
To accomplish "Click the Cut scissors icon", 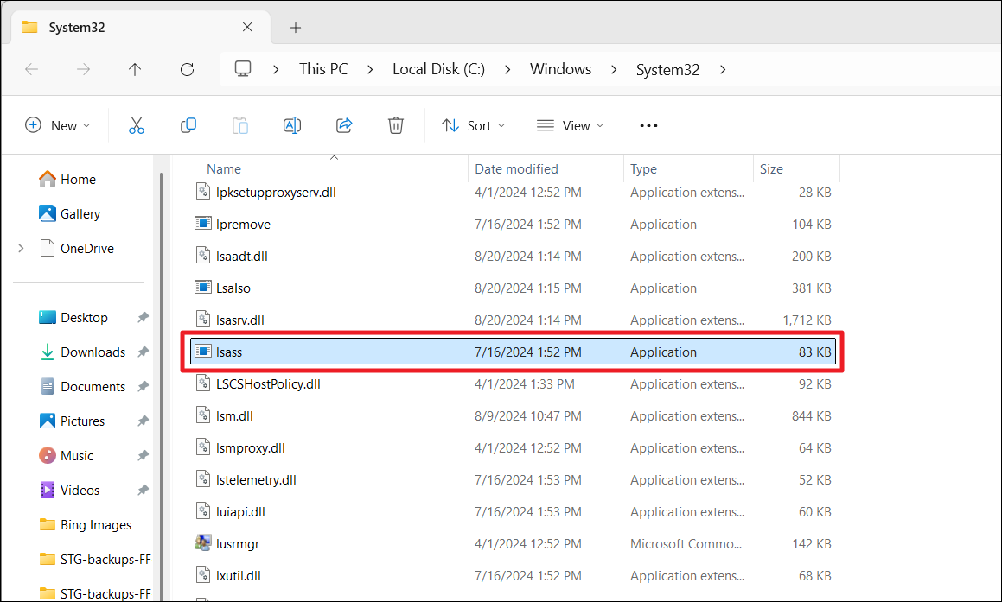I will click(x=136, y=125).
